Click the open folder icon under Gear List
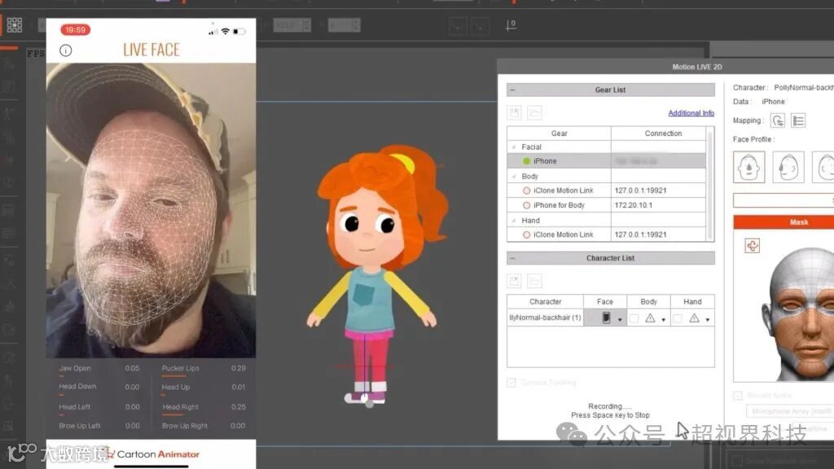 (534, 112)
